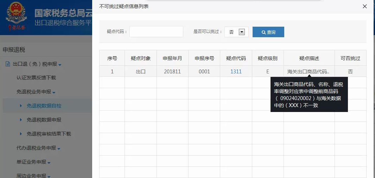Click the E 疑点级别 cell
The image size is (375, 178).
268,71
